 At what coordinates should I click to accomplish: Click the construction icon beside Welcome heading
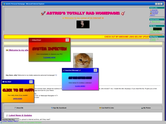click(x=7, y=50)
